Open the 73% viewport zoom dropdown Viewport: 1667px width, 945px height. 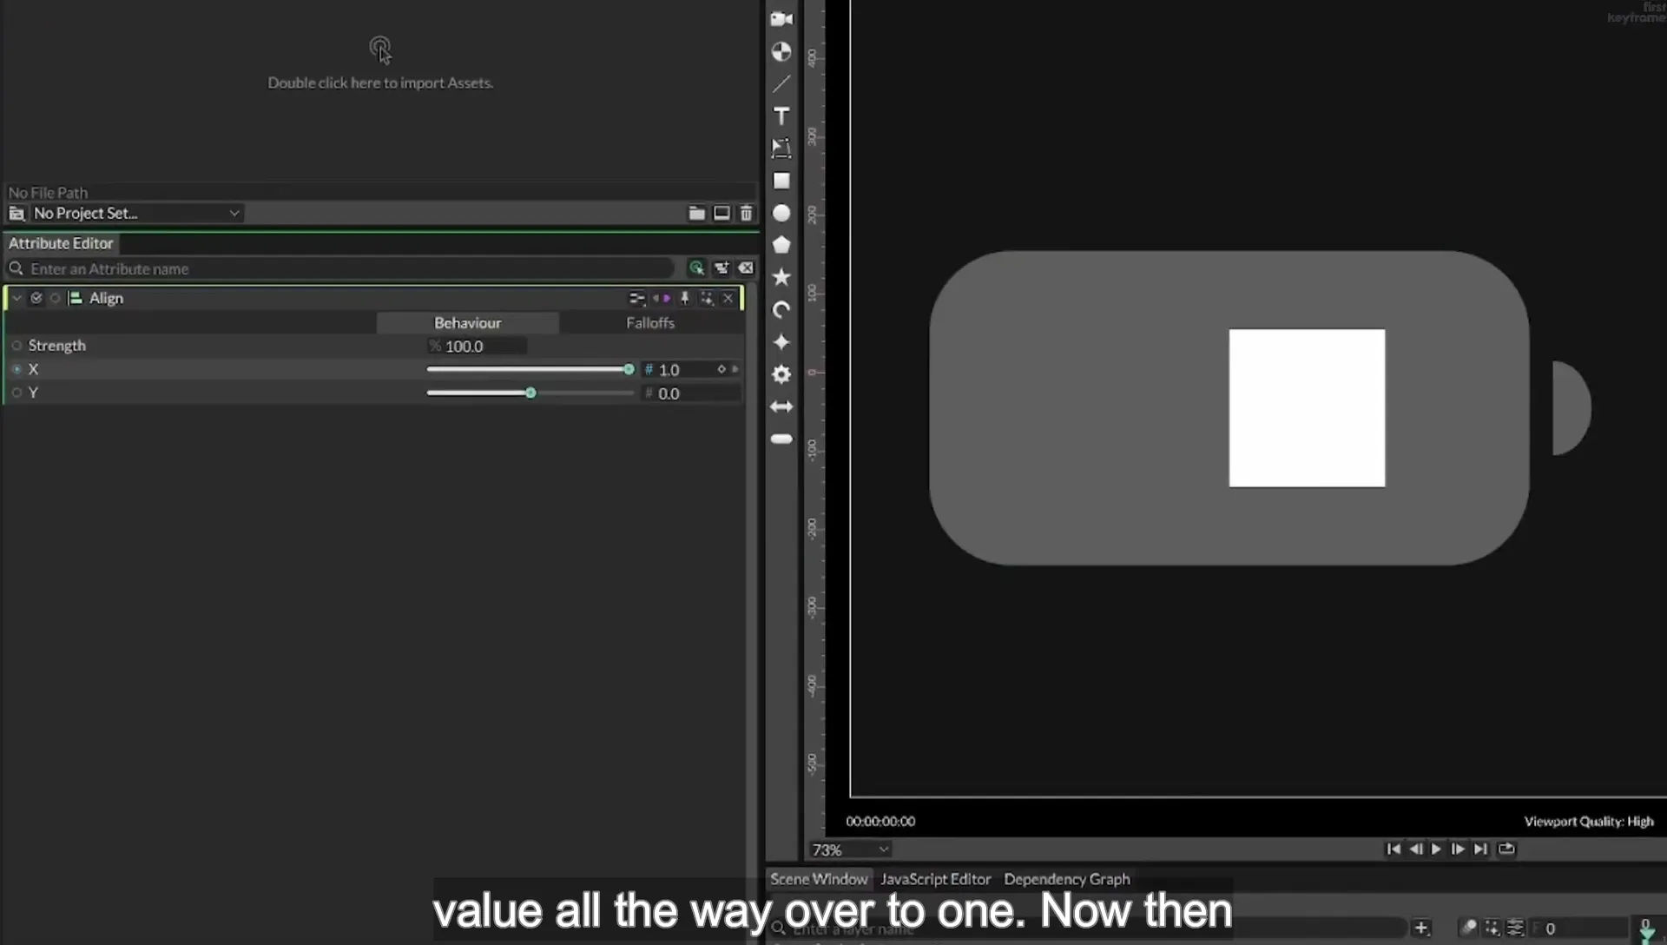[x=850, y=849]
